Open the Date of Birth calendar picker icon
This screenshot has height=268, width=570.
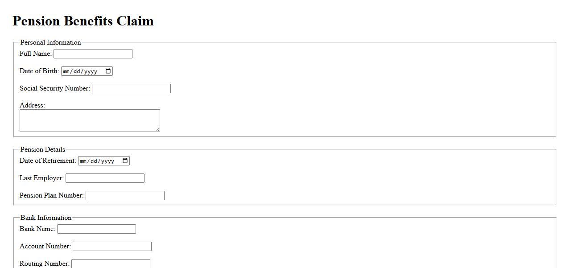point(108,71)
